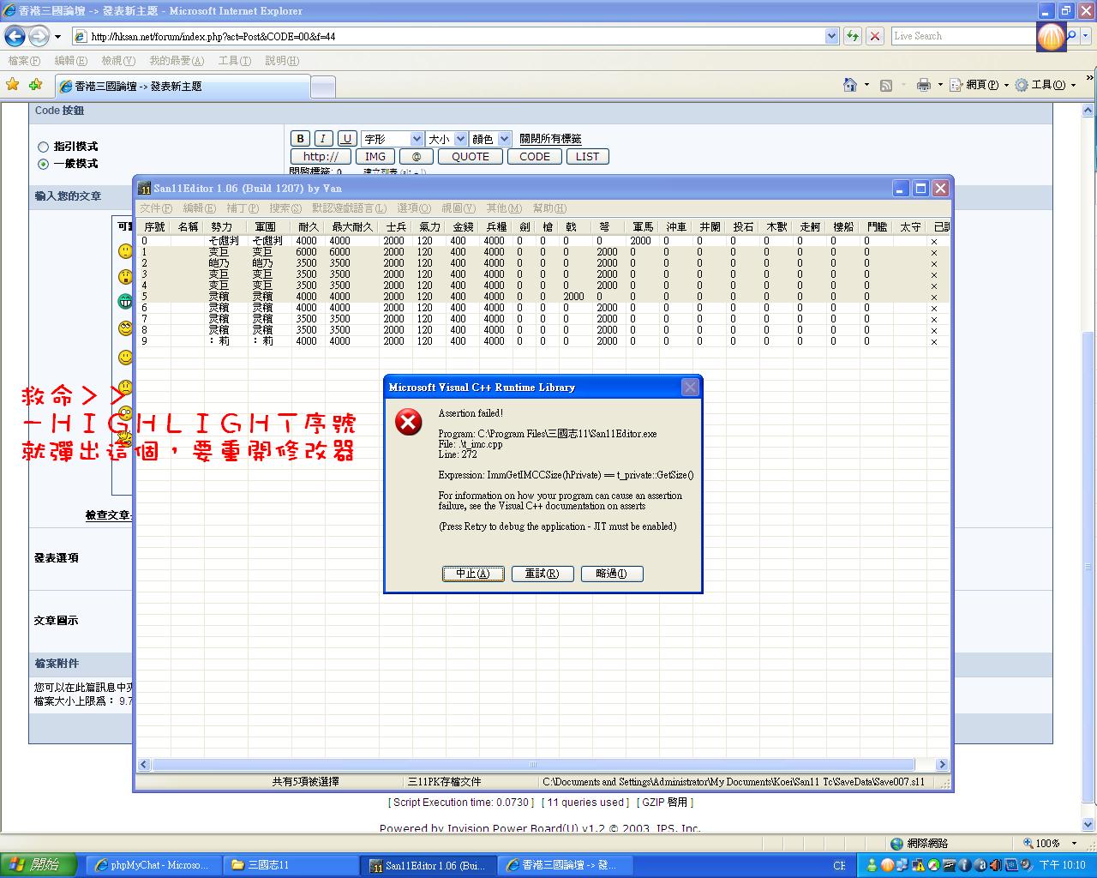The image size is (1097, 878).
Task: Open San11Editor 默認遊戲語言 menu
Action: 349,208
